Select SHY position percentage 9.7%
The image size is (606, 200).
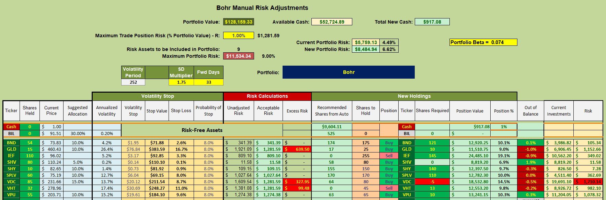(504, 169)
